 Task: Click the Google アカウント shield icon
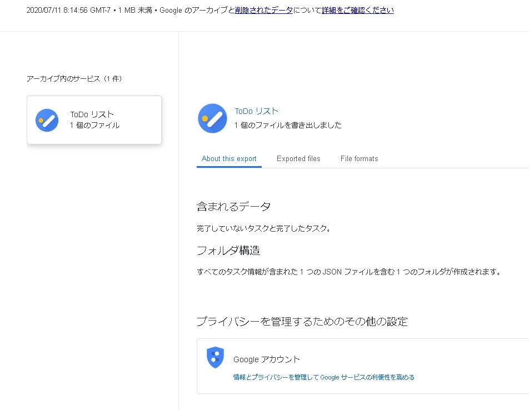click(215, 357)
